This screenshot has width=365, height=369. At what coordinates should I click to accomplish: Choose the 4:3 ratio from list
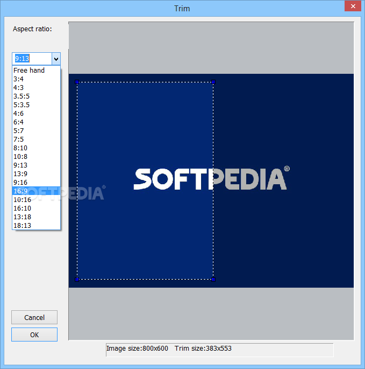tap(36, 88)
